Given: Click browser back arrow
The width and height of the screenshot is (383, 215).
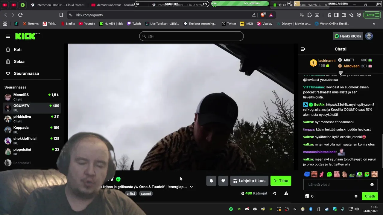Looking at the screenshot, I should [x=5, y=15].
